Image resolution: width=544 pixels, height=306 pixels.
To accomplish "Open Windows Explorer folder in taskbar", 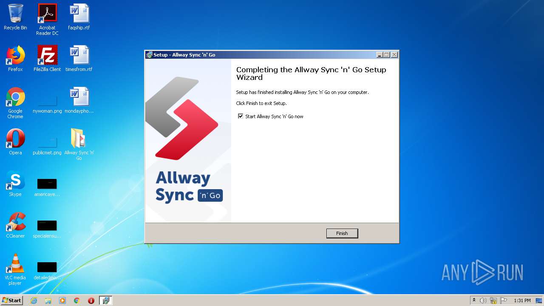I will 48,300.
